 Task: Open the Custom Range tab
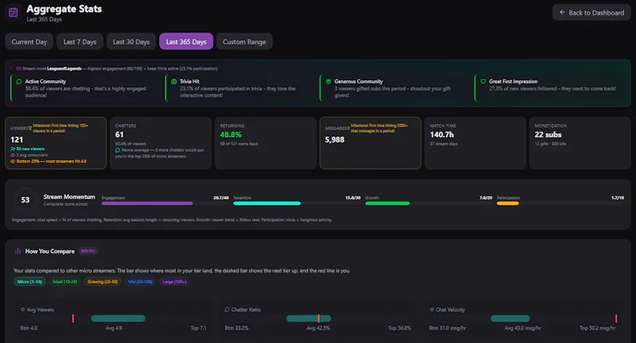click(244, 42)
